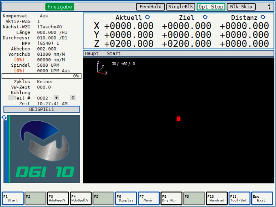Click the red tool marker in the graphics view
276x207 pixels.
pos(178,119)
